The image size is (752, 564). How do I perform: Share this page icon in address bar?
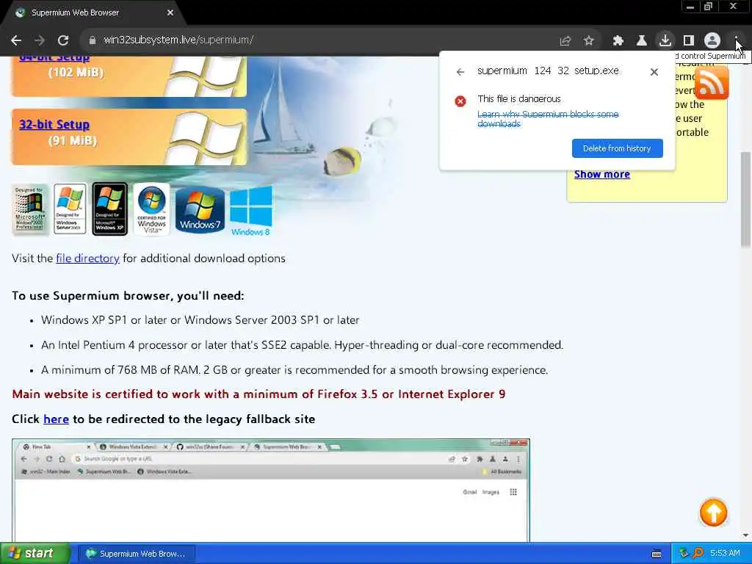coord(565,41)
